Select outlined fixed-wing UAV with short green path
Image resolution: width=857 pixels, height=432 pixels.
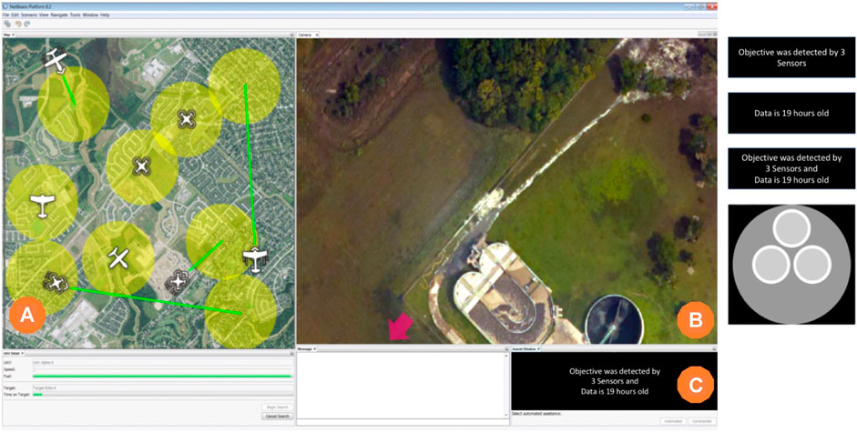pos(56,59)
